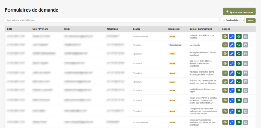Focus the 'Nom, prénom, email, téléphone' search field

coord(112,20)
